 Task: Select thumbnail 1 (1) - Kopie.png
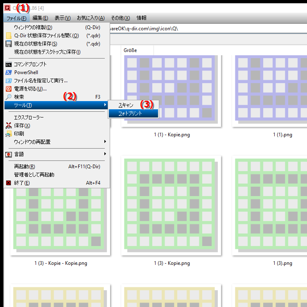coord(171,91)
